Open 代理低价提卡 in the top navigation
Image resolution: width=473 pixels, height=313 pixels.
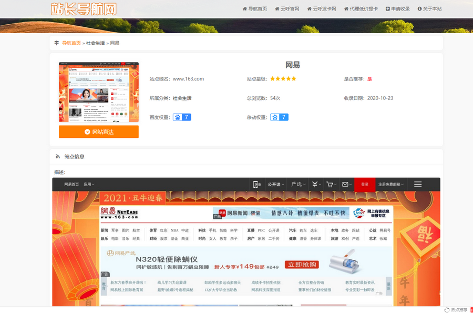point(361,9)
